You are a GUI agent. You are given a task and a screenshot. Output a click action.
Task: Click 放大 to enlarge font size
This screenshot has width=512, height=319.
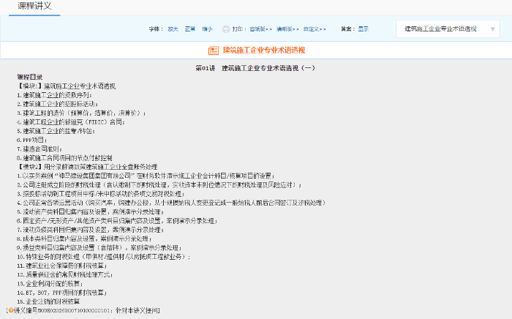(x=173, y=29)
